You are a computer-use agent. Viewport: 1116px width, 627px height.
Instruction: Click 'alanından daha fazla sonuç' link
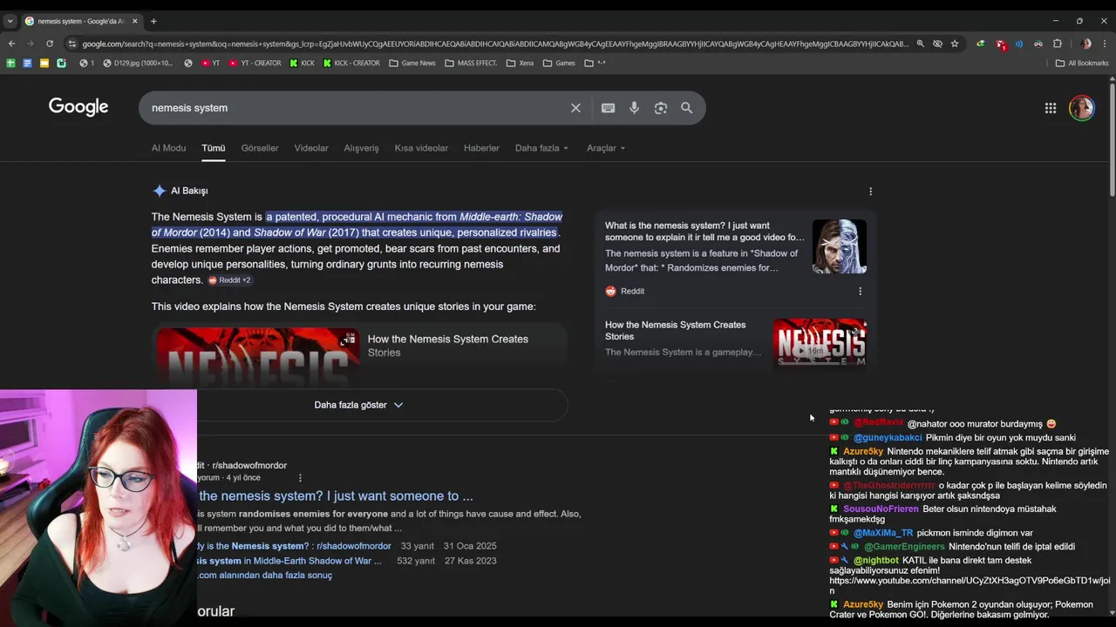[x=265, y=576]
